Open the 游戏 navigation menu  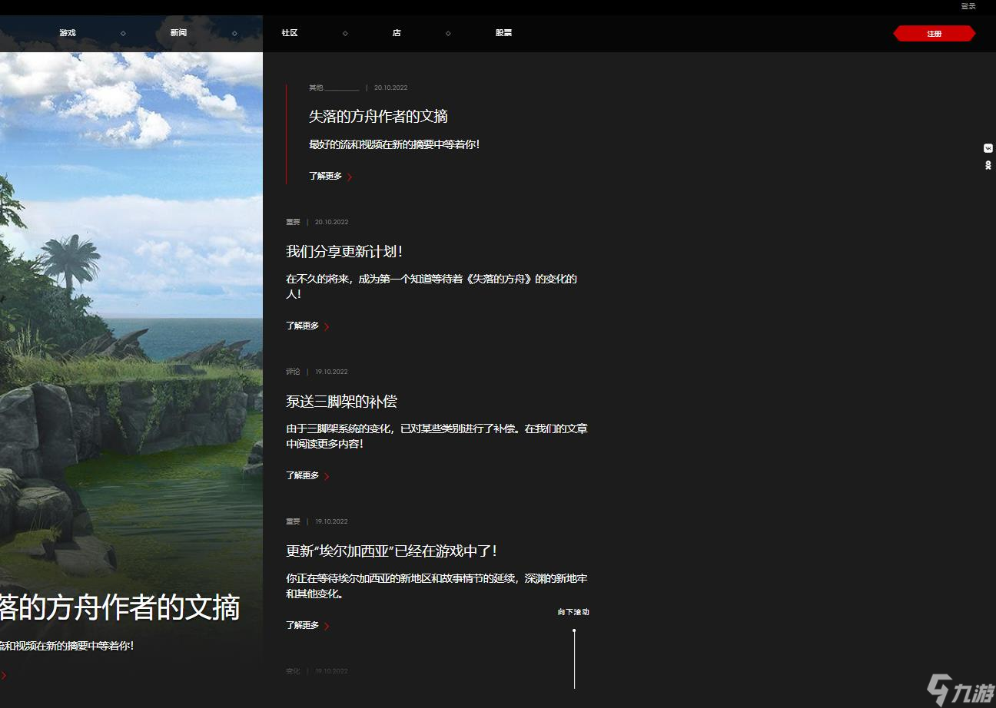(68, 33)
